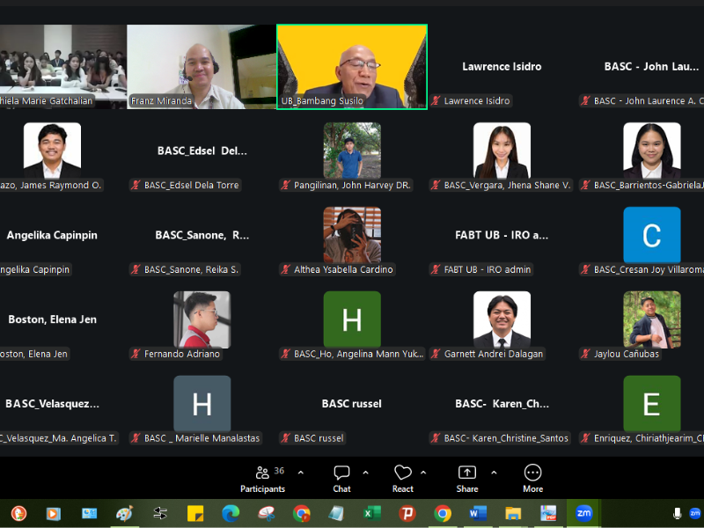
Task: Expand the arrow next to React
Action: pos(423,473)
